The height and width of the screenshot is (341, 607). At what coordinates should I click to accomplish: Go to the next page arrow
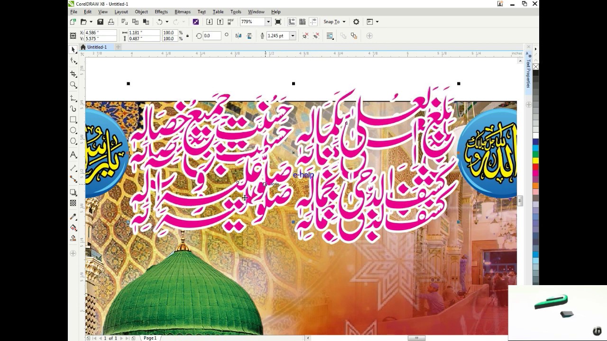(x=122, y=338)
